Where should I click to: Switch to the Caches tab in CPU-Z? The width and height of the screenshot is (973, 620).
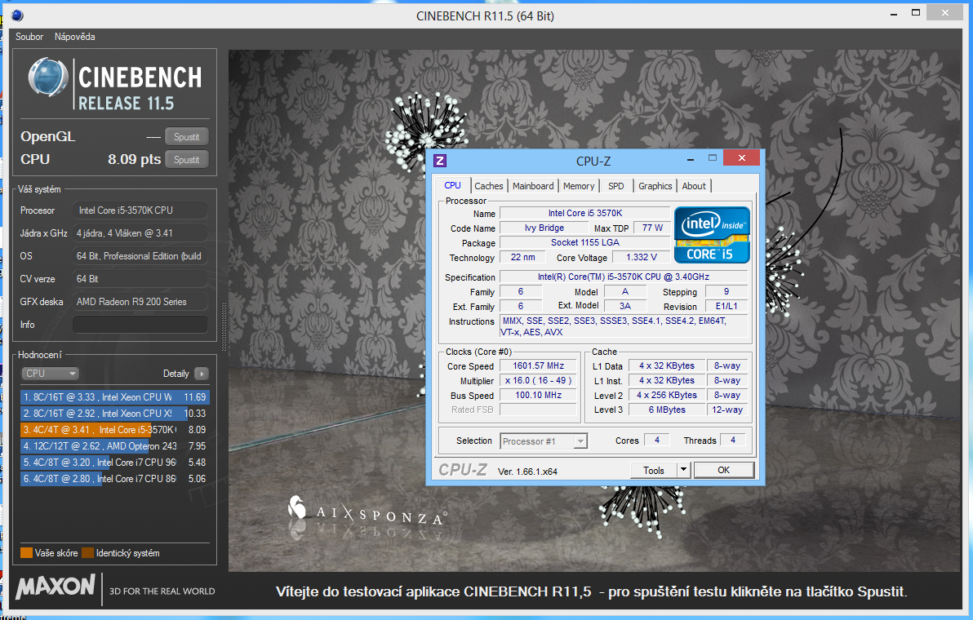click(x=489, y=186)
